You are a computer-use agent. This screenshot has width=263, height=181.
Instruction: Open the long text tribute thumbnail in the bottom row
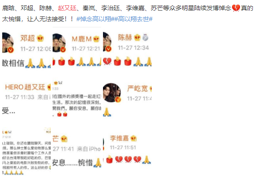27,151
